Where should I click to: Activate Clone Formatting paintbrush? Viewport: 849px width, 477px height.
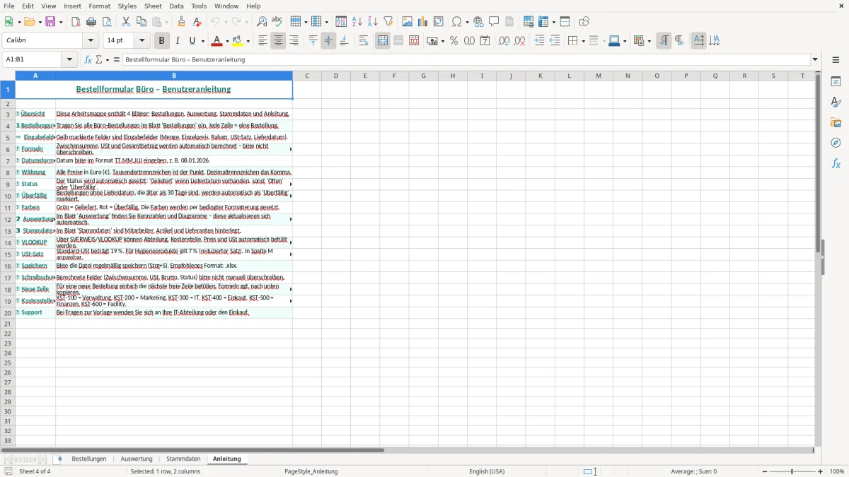point(182,22)
